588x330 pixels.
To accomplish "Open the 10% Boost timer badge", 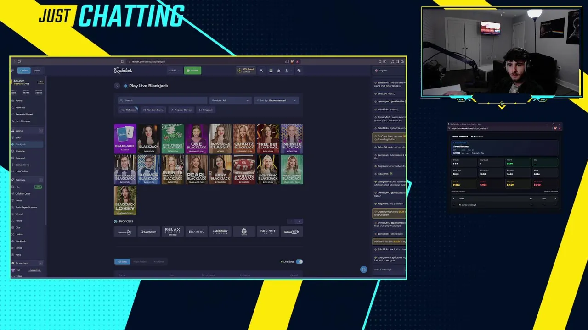I will pos(246,71).
